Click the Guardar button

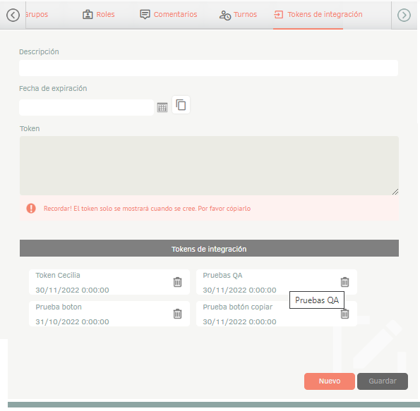point(383,381)
